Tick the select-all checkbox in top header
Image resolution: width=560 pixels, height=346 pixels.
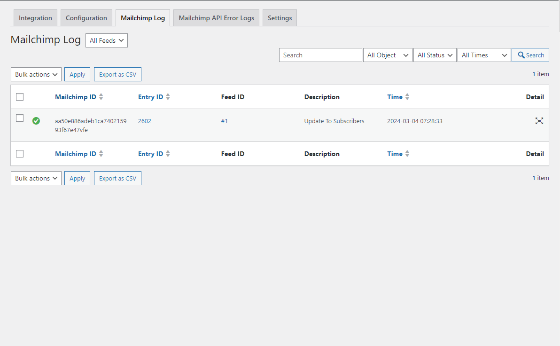[x=20, y=97]
